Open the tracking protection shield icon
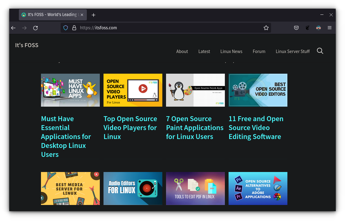The width and height of the screenshot is (345, 221). coord(66,28)
